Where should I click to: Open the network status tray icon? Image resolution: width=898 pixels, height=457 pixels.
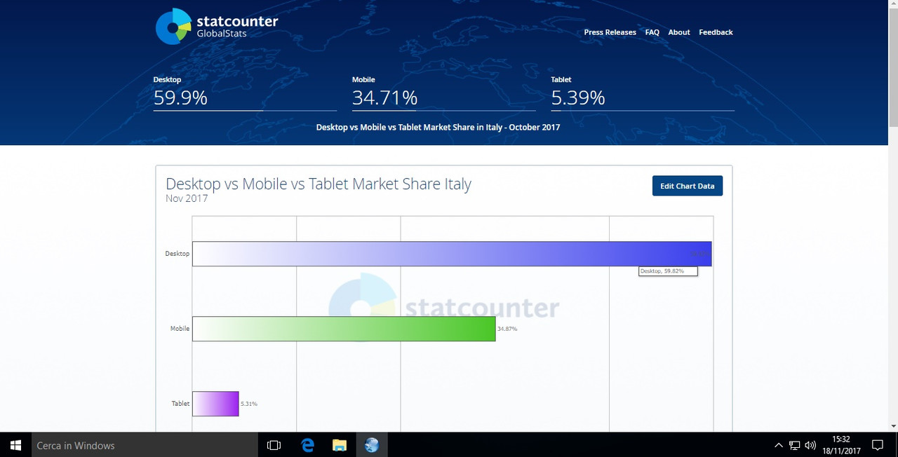click(795, 445)
